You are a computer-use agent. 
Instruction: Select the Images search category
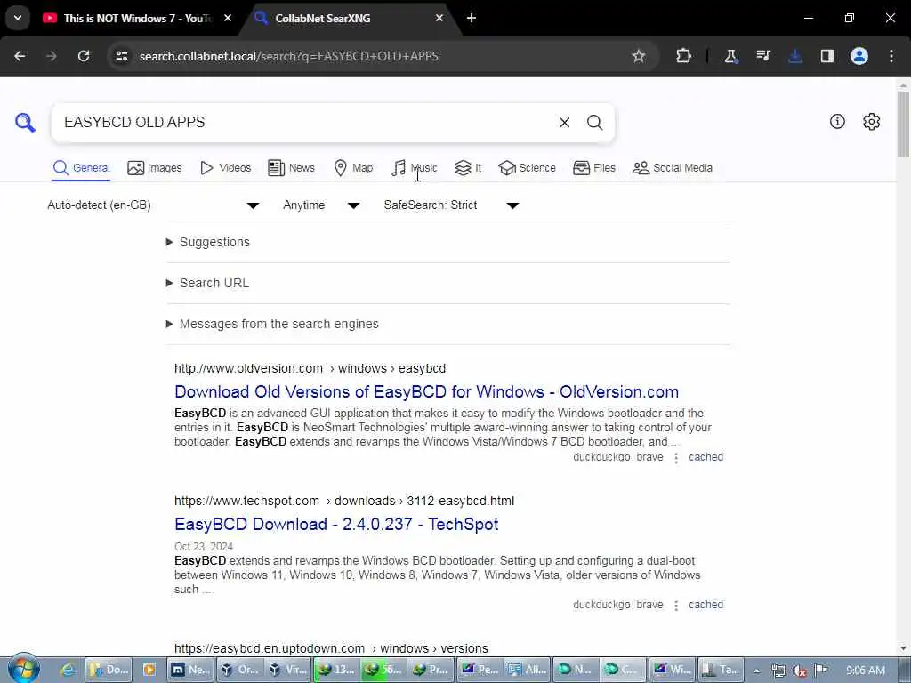pyautogui.click(x=155, y=168)
